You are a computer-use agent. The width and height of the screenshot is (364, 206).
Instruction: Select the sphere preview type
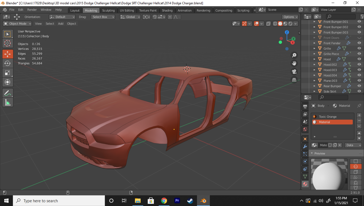[x=356, y=167]
